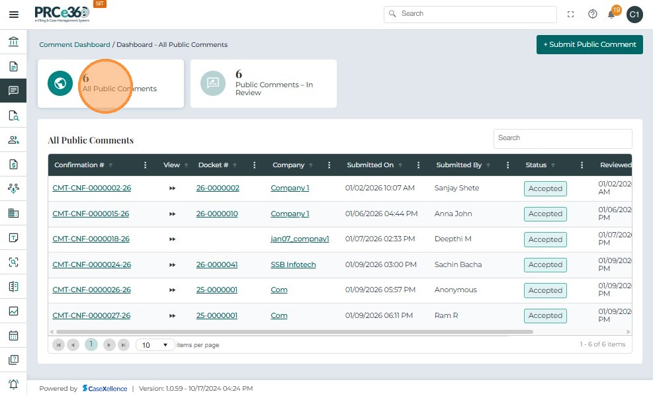This screenshot has height=396, width=653.
Task: Click the alarm bell icon in sidebar
Action: (x=13, y=384)
